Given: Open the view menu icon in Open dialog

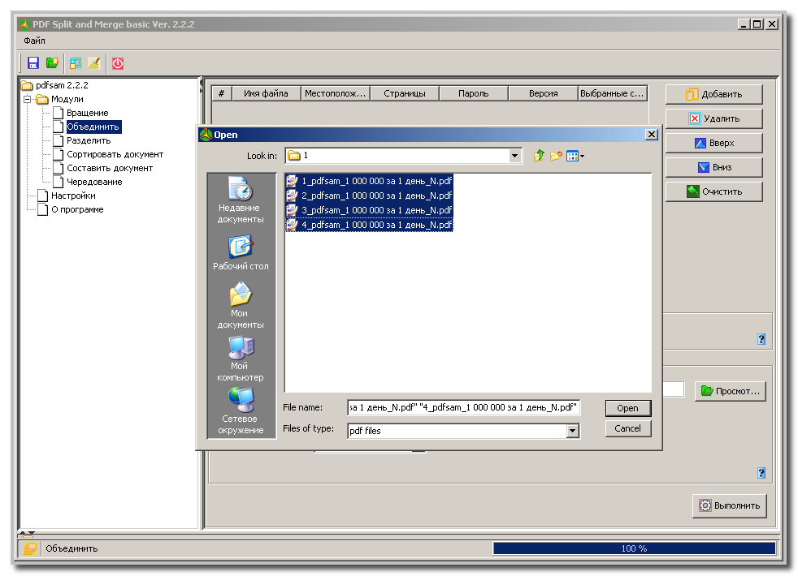Looking at the screenshot, I should [575, 156].
